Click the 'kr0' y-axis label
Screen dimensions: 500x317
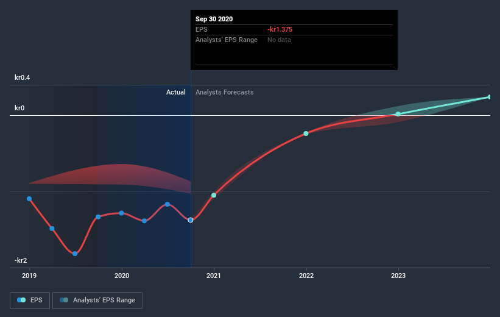coord(19,108)
